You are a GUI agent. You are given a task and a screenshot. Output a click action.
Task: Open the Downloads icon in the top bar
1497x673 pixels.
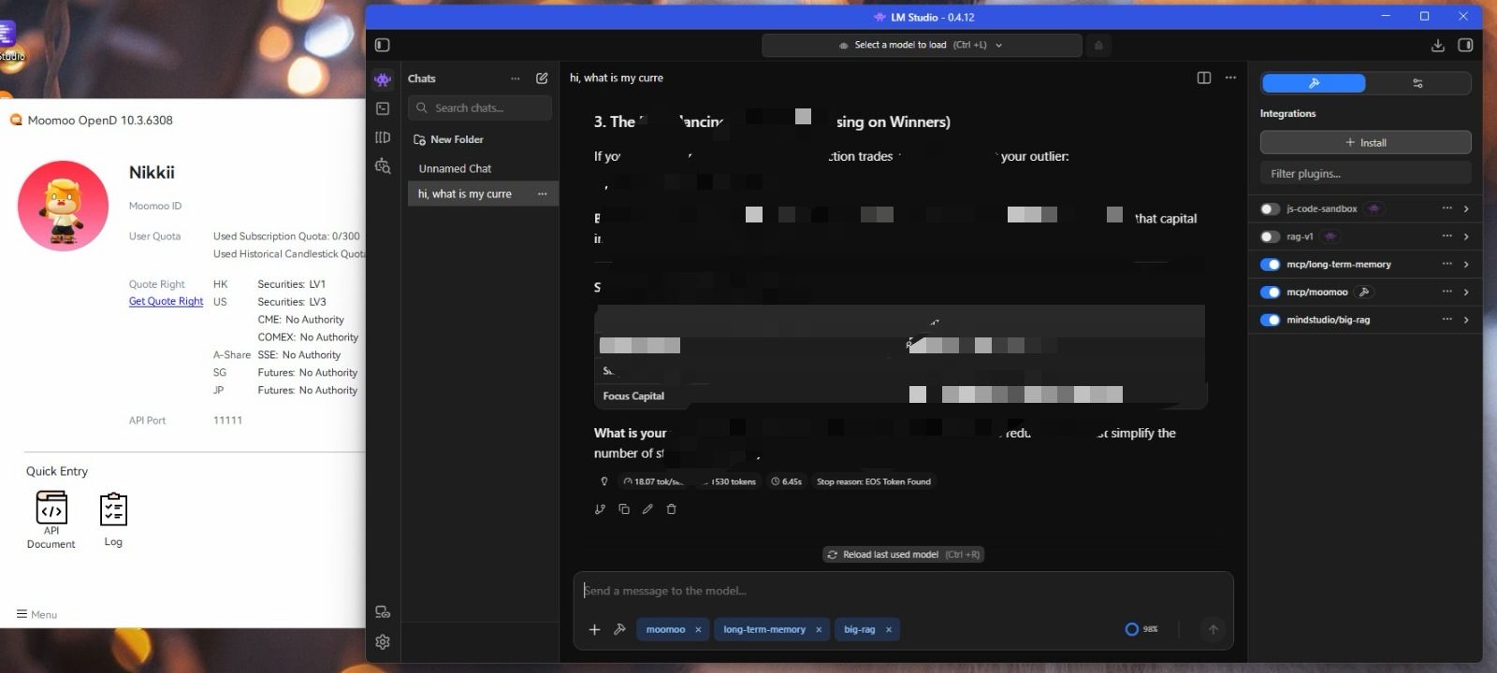point(1438,45)
